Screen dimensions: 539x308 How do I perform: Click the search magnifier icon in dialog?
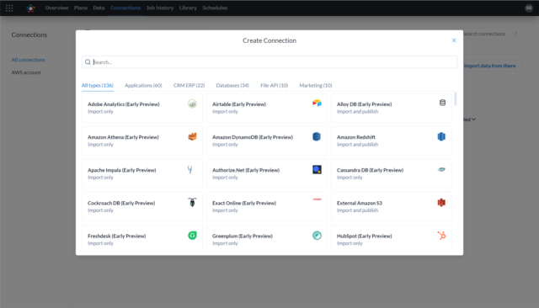[88, 61]
